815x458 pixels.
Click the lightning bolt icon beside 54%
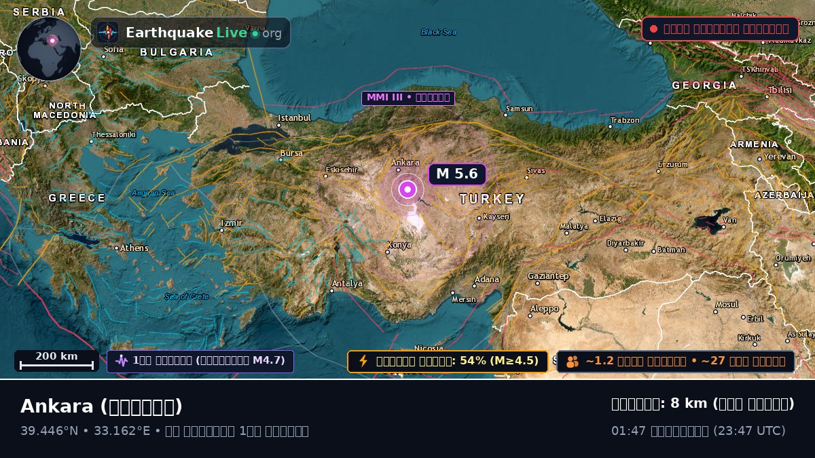[363, 361]
